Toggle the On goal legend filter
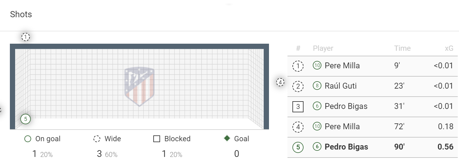 tap(42, 139)
